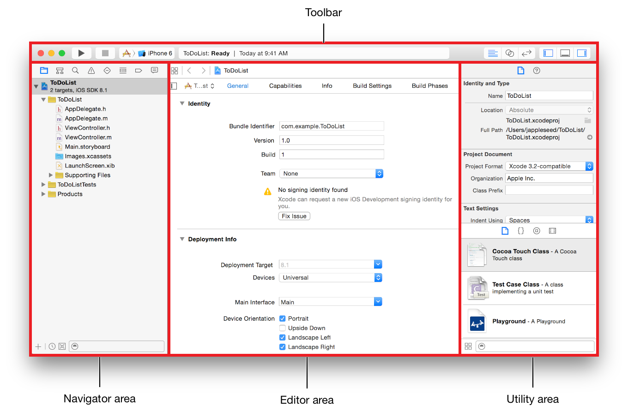The width and height of the screenshot is (628, 412).
Task: Select the File inspector document icon
Action: (x=520, y=70)
